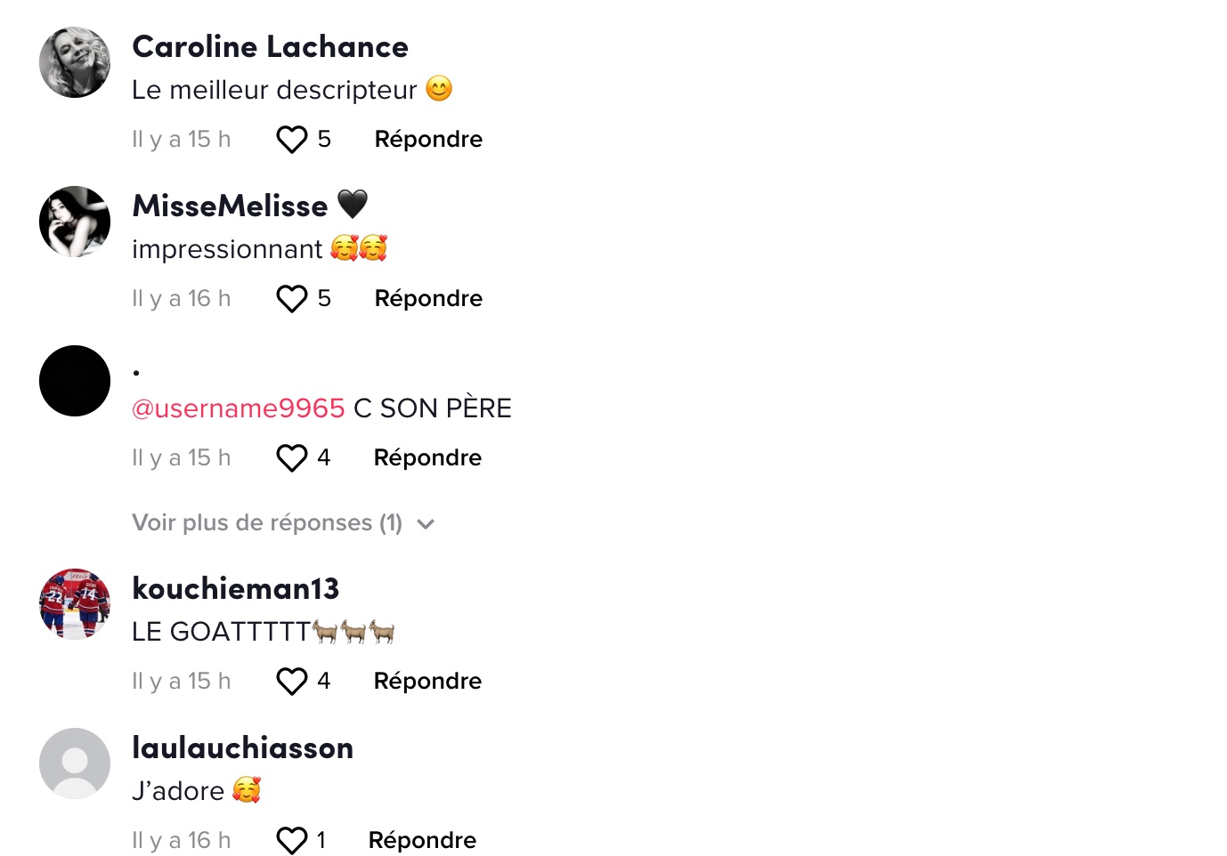The height and width of the screenshot is (856, 1227).
Task: Heart laulauchiasson's 'J'adore' comment
Action: point(291,841)
